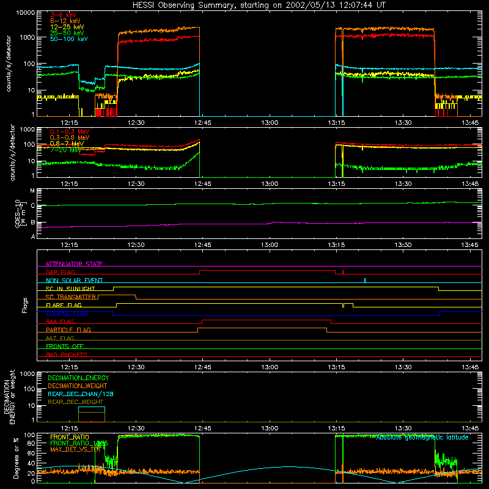Image resolution: width=489 pixels, height=489 pixels.
Task: Select the '3-6 keV' legend label
Action: click(x=63, y=15)
